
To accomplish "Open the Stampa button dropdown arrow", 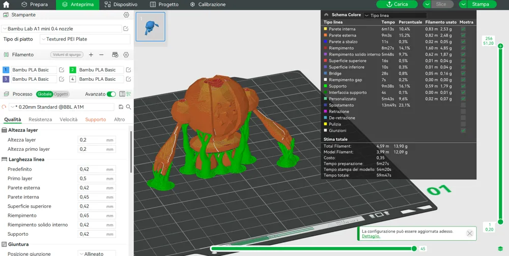I will coord(463,4).
